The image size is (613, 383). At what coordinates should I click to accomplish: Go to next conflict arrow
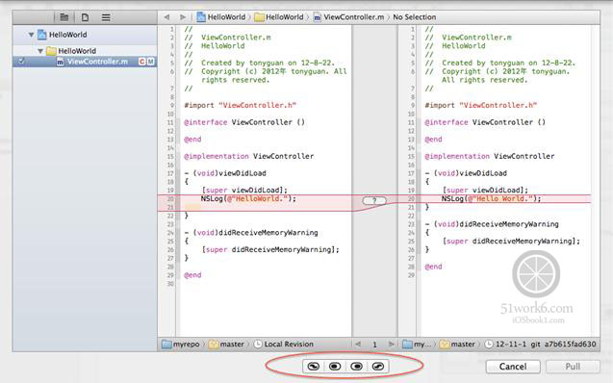tap(391, 345)
